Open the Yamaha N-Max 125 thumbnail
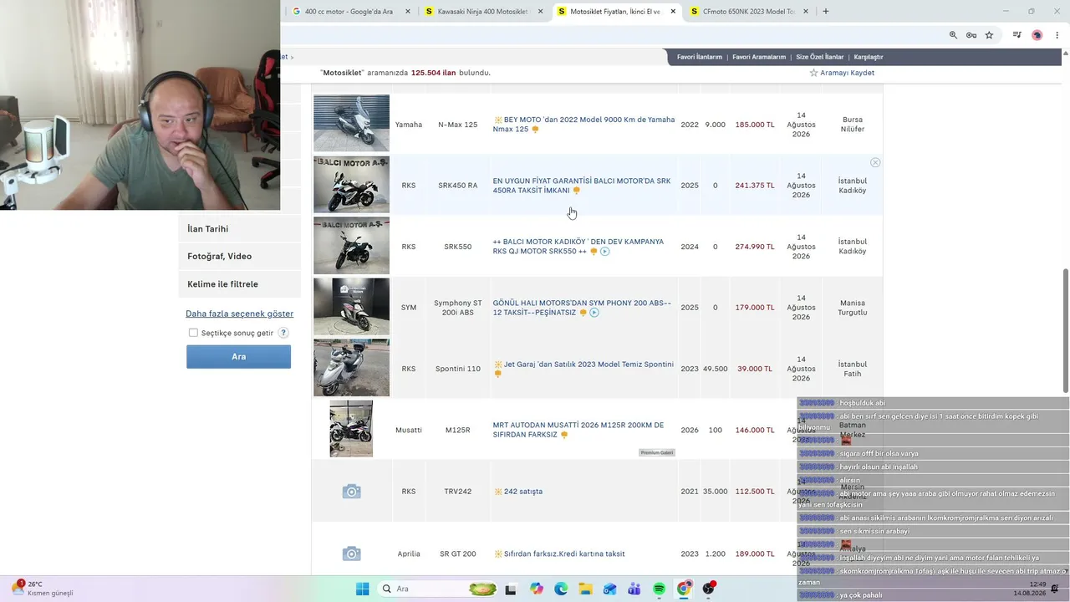The image size is (1070, 602). [x=351, y=123]
